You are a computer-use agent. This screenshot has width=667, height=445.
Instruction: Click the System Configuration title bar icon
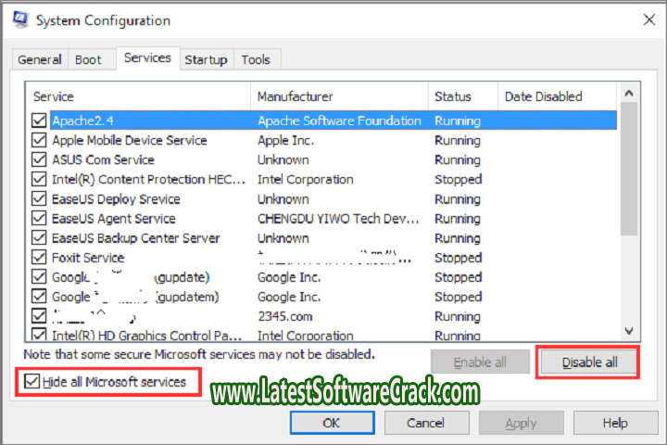pyautogui.click(x=19, y=19)
